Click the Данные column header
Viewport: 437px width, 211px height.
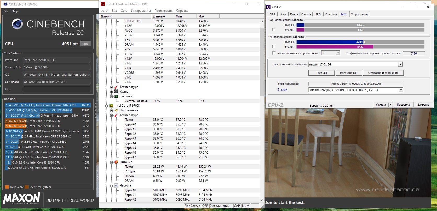pos(163,16)
